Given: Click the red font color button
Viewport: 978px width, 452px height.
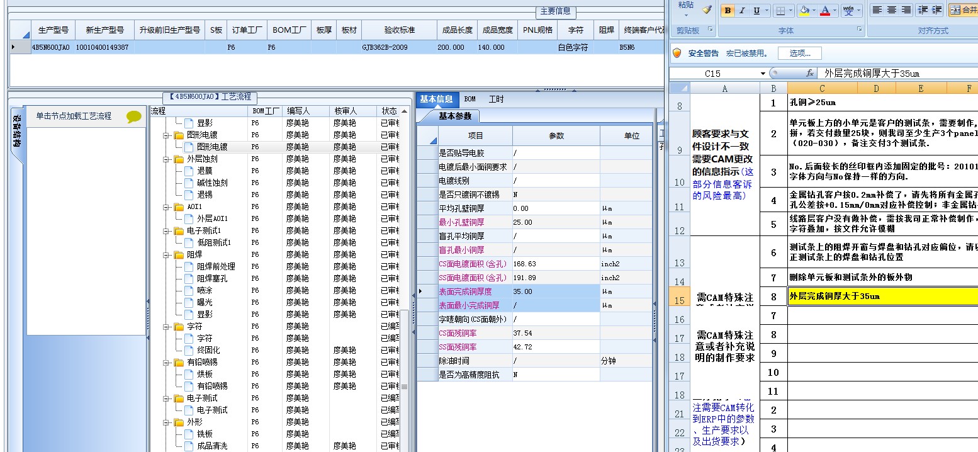Looking at the screenshot, I should point(826,10).
